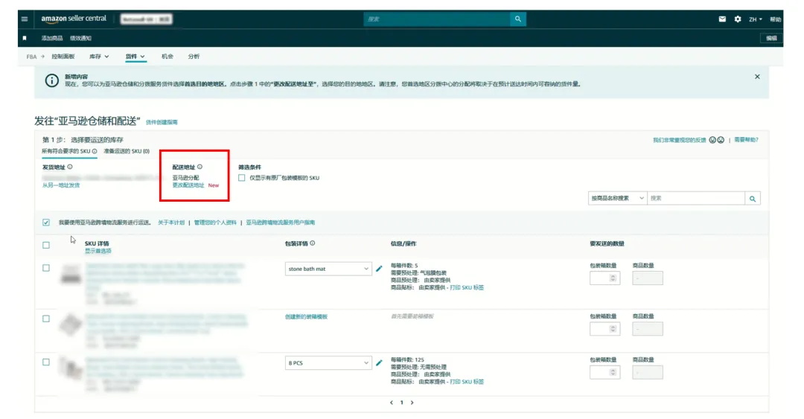
Task: Dismiss the 新增内容 info banner
Action: (757, 77)
